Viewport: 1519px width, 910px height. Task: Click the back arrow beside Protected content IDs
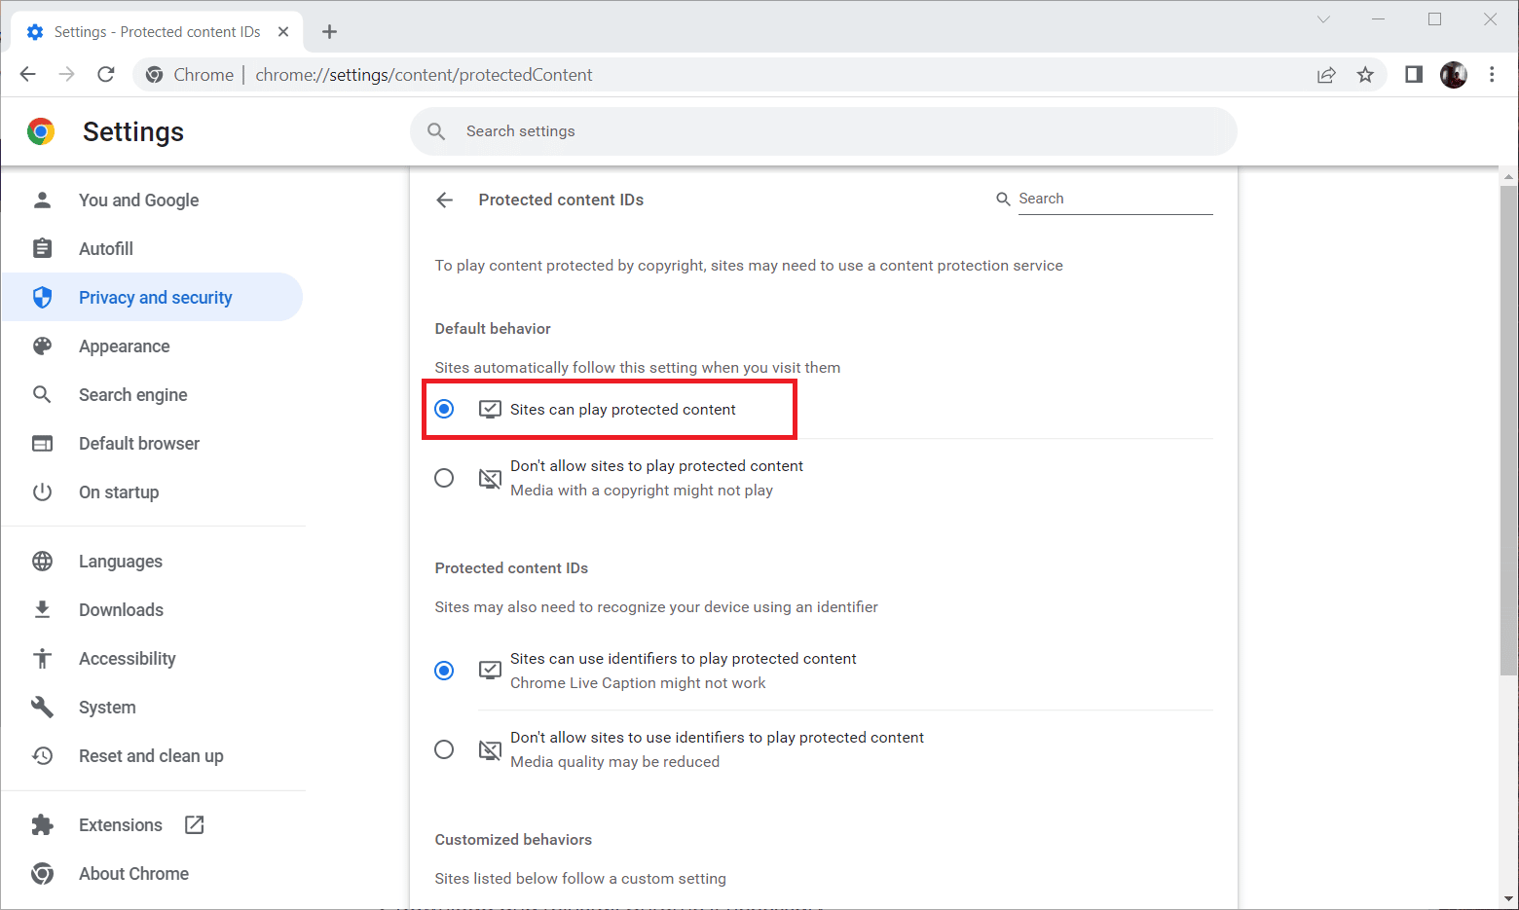(x=445, y=200)
